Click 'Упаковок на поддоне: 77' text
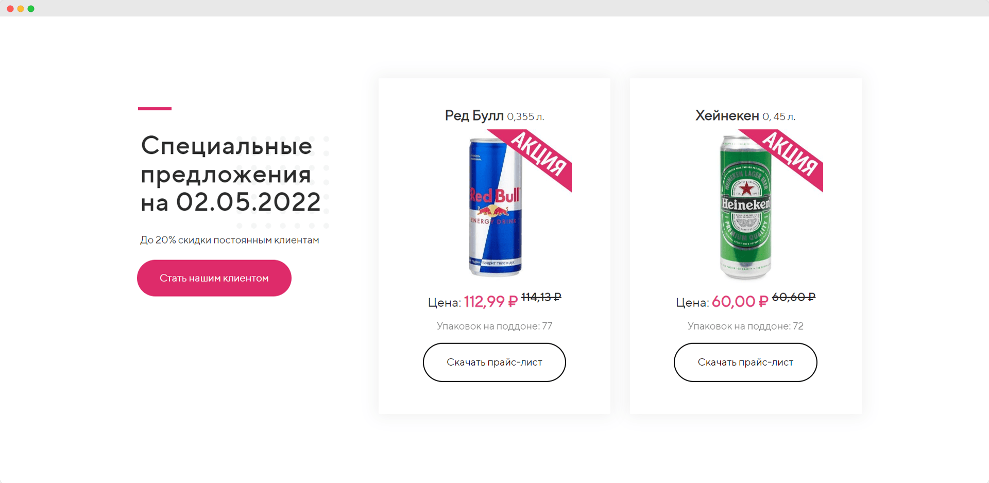Image resolution: width=989 pixels, height=483 pixels. click(494, 326)
